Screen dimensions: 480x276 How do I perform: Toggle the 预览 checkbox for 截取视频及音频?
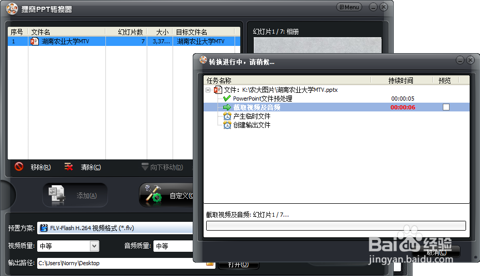pyautogui.click(x=446, y=107)
